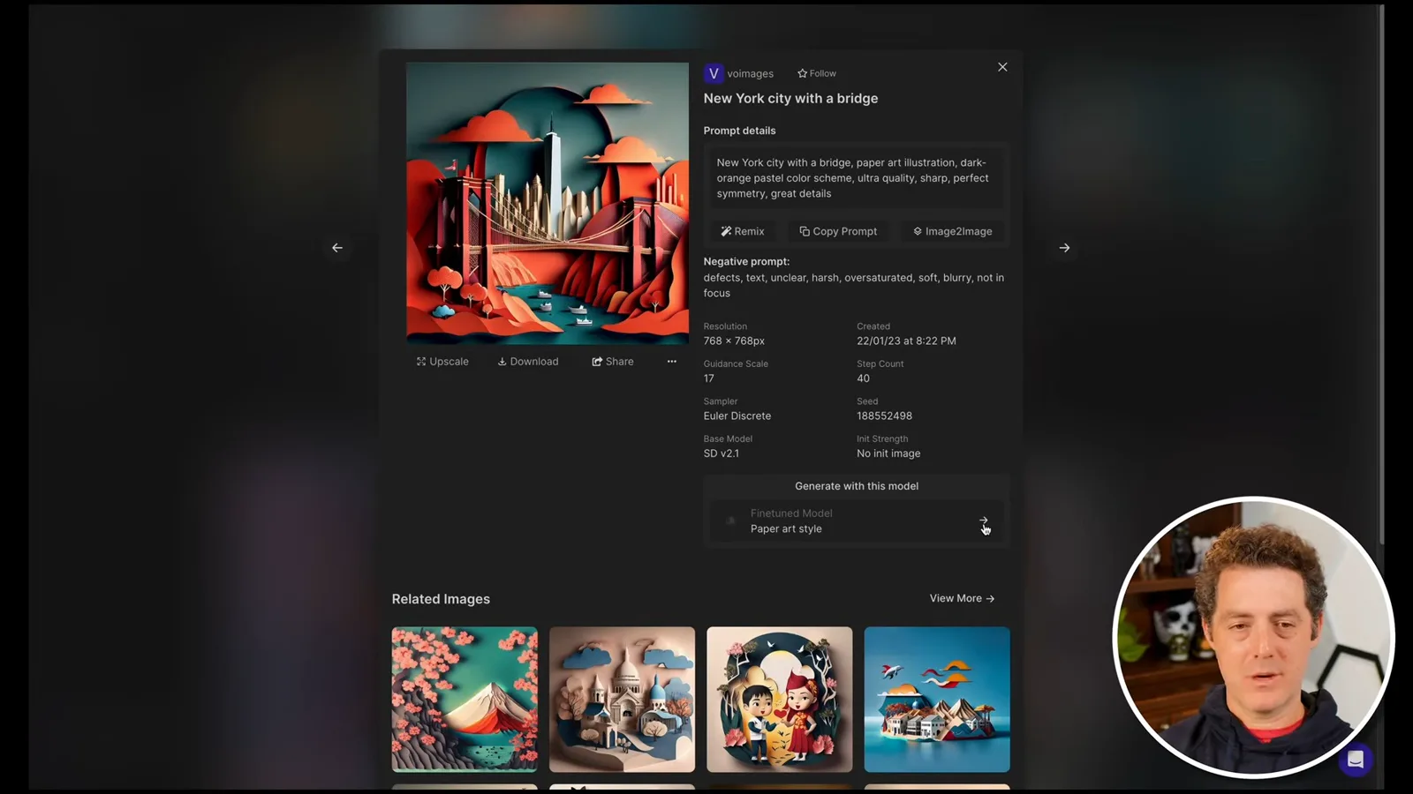Open the cherry blossom mountain thumbnail

[x=465, y=700]
